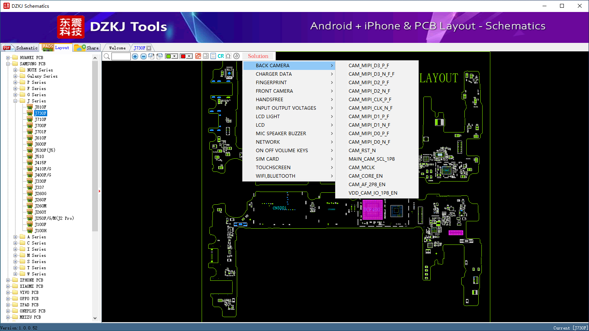
Task: Collapse the J Series folder
Action: point(15,101)
